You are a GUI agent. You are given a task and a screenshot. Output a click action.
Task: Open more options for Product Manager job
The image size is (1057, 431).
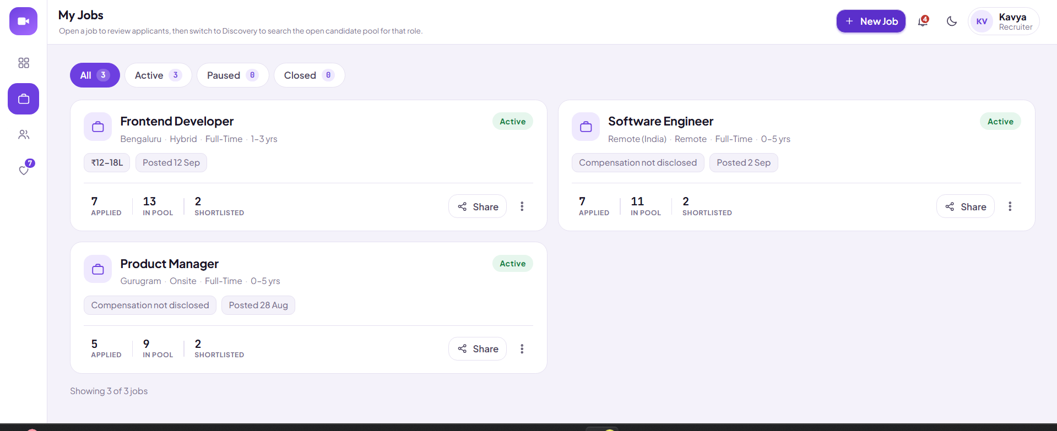[x=522, y=349]
